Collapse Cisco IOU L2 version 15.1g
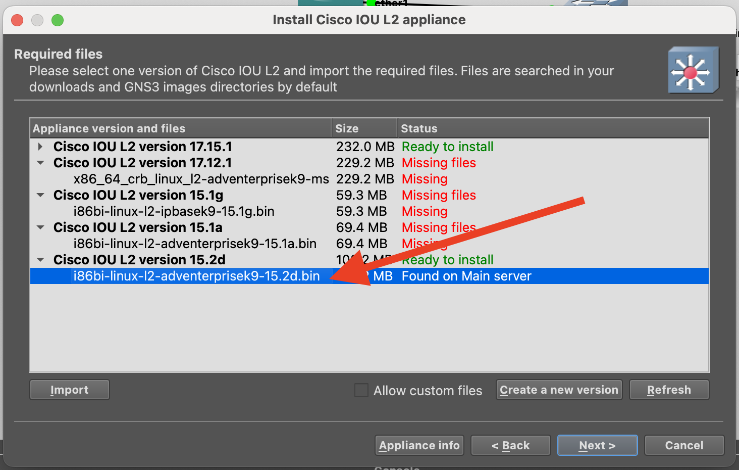The width and height of the screenshot is (739, 470). (40, 196)
